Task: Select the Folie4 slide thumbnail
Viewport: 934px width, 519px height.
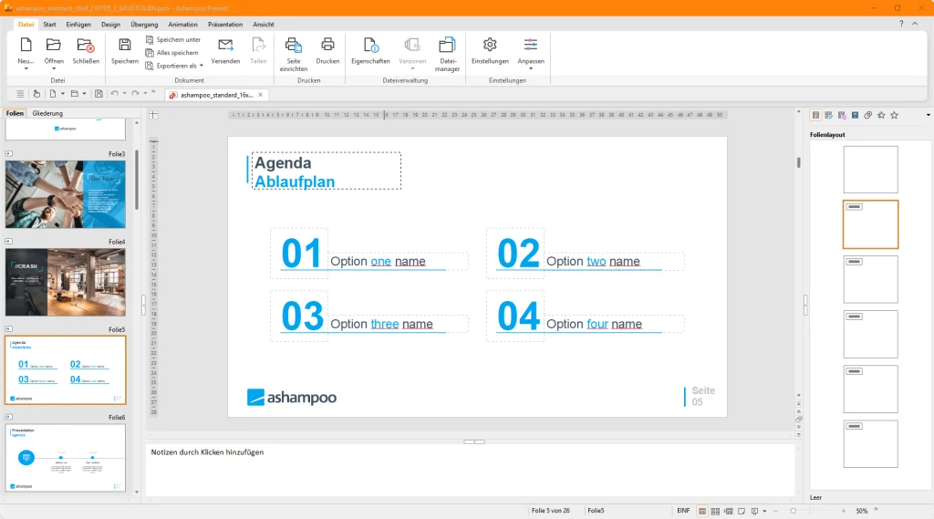Action: [x=66, y=282]
